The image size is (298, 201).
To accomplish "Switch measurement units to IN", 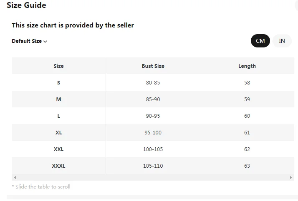I will pyautogui.click(x=282, y=41).
